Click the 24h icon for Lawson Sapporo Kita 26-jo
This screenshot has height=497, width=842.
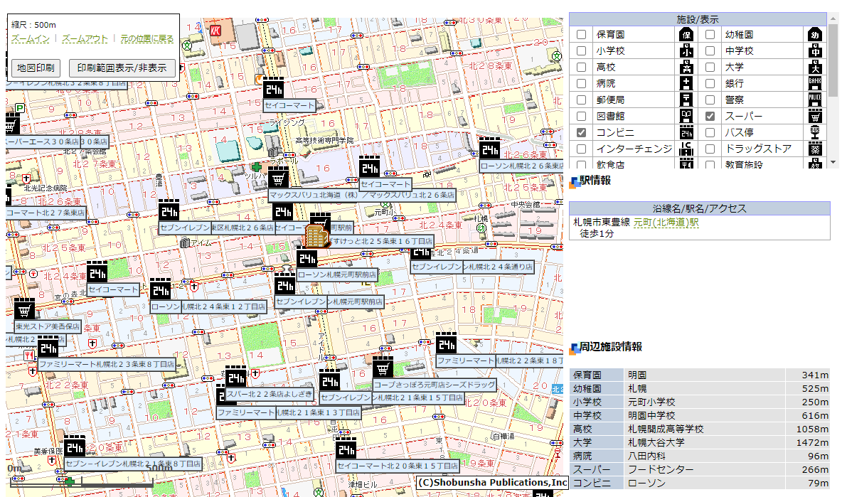(x=489, y=149)
